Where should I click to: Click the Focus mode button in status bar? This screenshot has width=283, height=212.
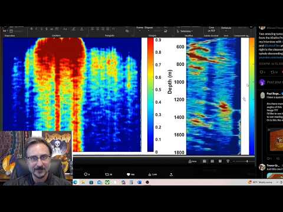coord(193,161)
